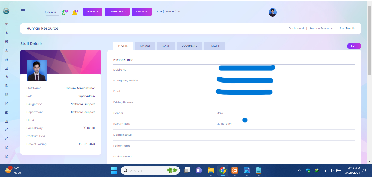The height and width of the screenshot is (177, 372).
Task: Open XAMPP from the taskbar
Action: click(x=234, y=170)
